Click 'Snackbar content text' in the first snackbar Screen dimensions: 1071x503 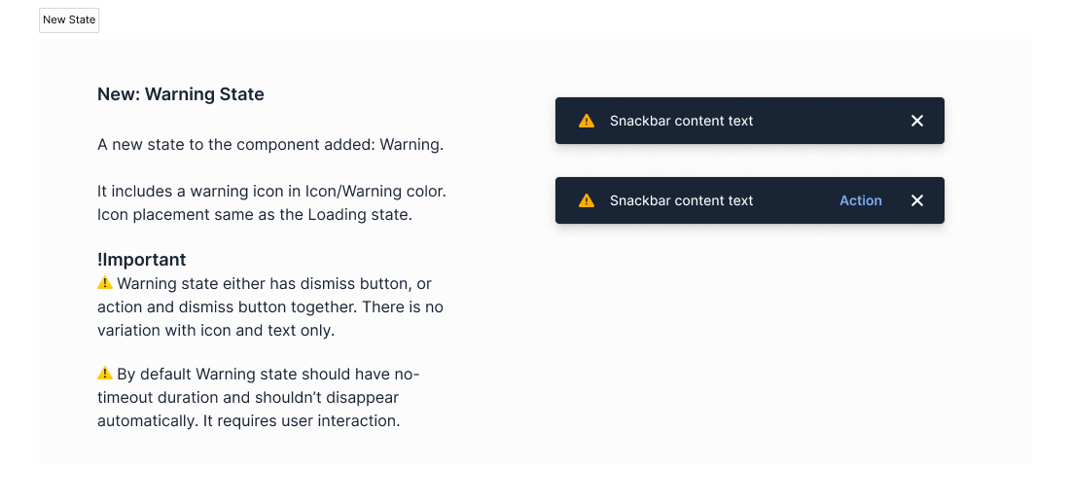pos(682,121)
